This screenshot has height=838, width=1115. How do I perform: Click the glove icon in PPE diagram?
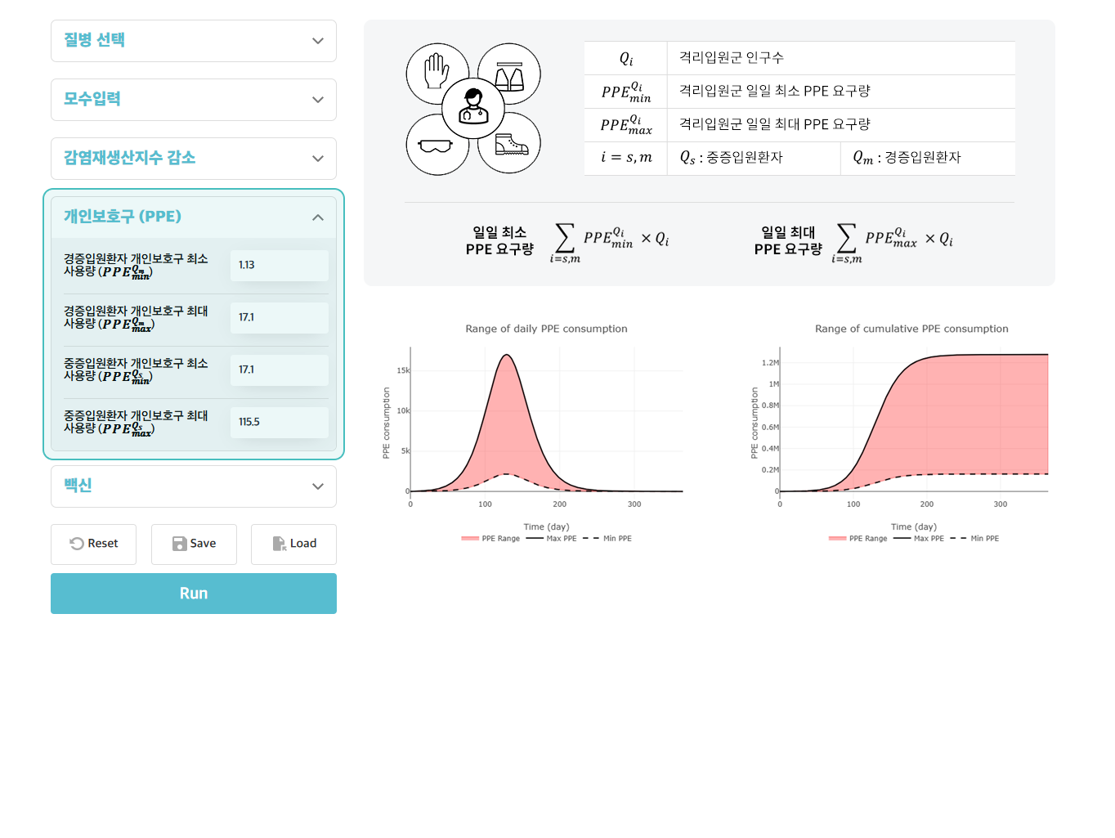[437, 71]
